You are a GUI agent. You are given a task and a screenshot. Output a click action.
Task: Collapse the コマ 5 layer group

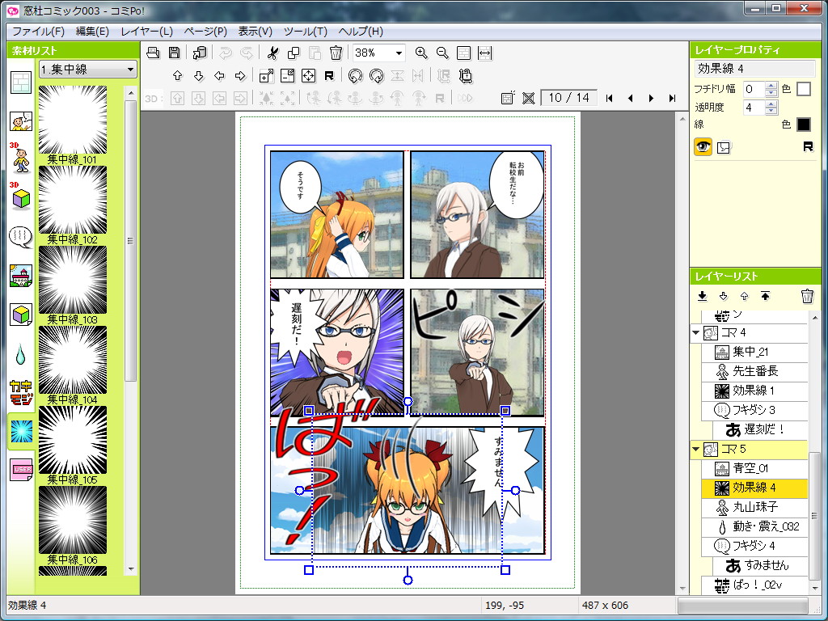(x=696, y=450)
